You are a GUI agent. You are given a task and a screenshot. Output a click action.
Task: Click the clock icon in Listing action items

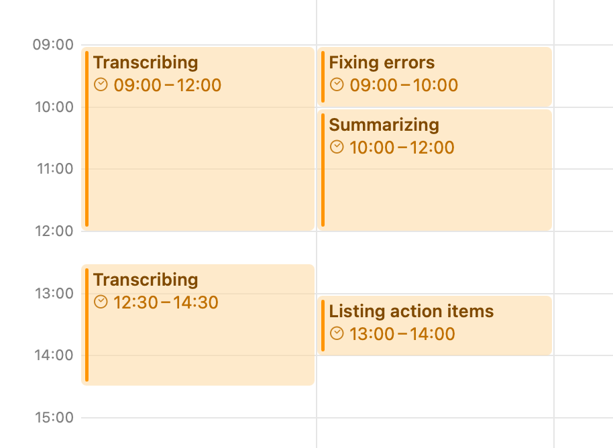[x=337, y=333]
